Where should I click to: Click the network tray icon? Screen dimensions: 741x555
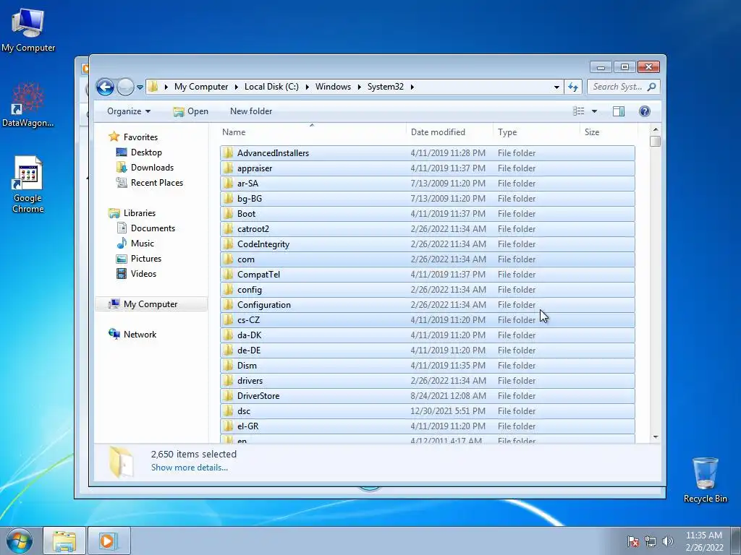coord(651,541)
